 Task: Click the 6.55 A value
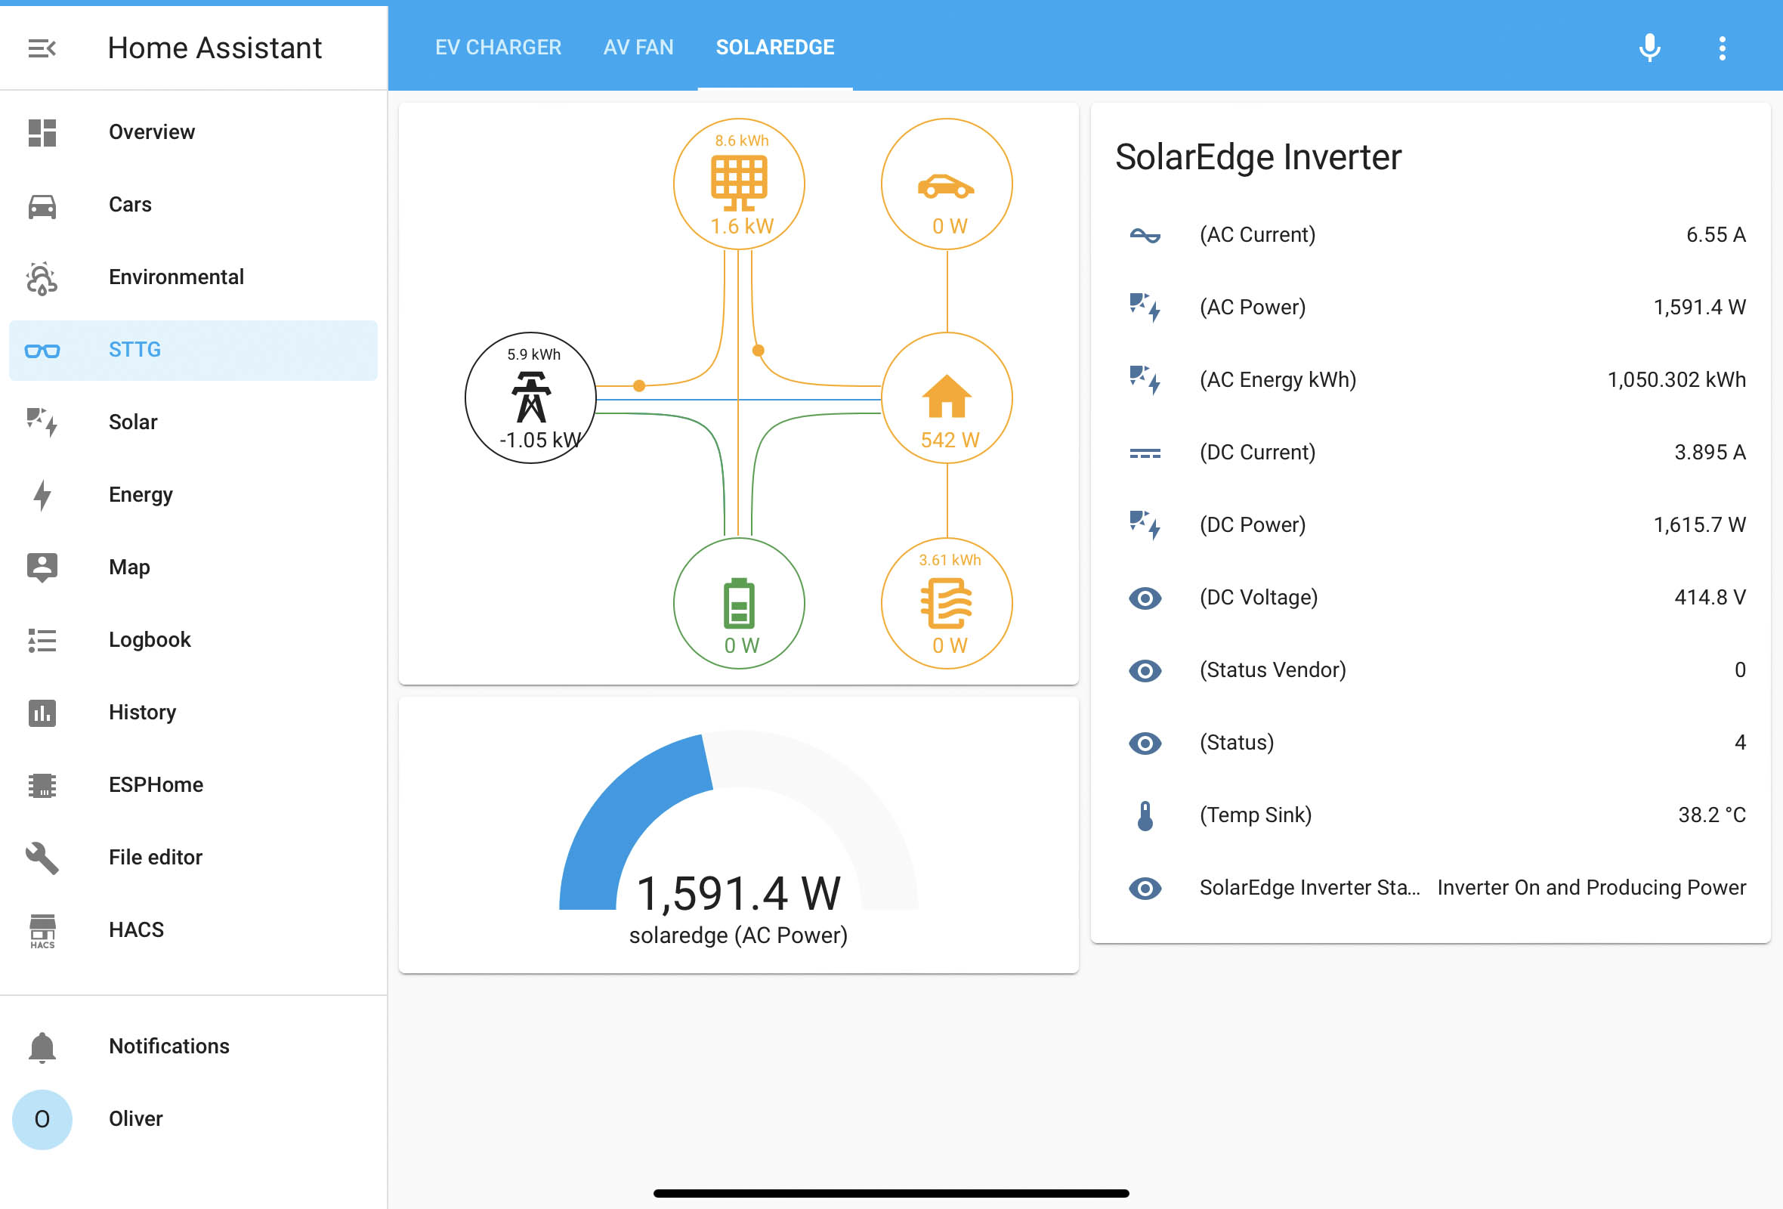point(1716,235)
